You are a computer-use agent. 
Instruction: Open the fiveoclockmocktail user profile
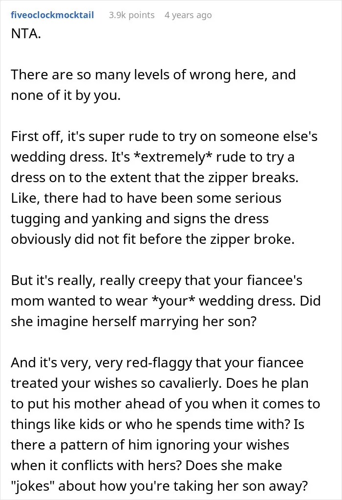(52, 15)
